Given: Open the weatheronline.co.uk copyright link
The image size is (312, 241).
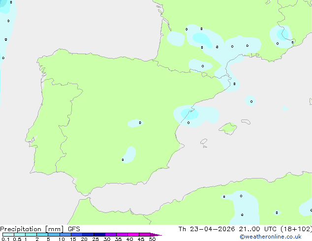Looking at the screenshot, I should coord(270,237).
